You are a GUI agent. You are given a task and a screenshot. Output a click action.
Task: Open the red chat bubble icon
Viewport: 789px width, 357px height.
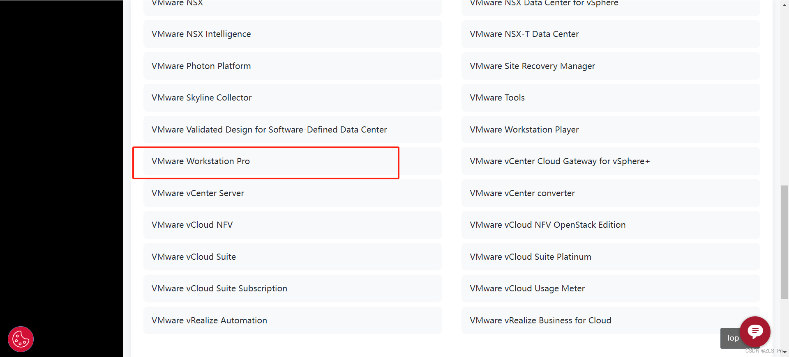pos(755,332)
